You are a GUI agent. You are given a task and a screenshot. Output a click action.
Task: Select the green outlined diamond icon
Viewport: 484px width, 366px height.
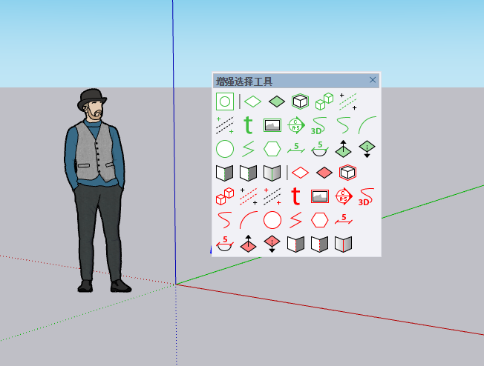point(253,102)
